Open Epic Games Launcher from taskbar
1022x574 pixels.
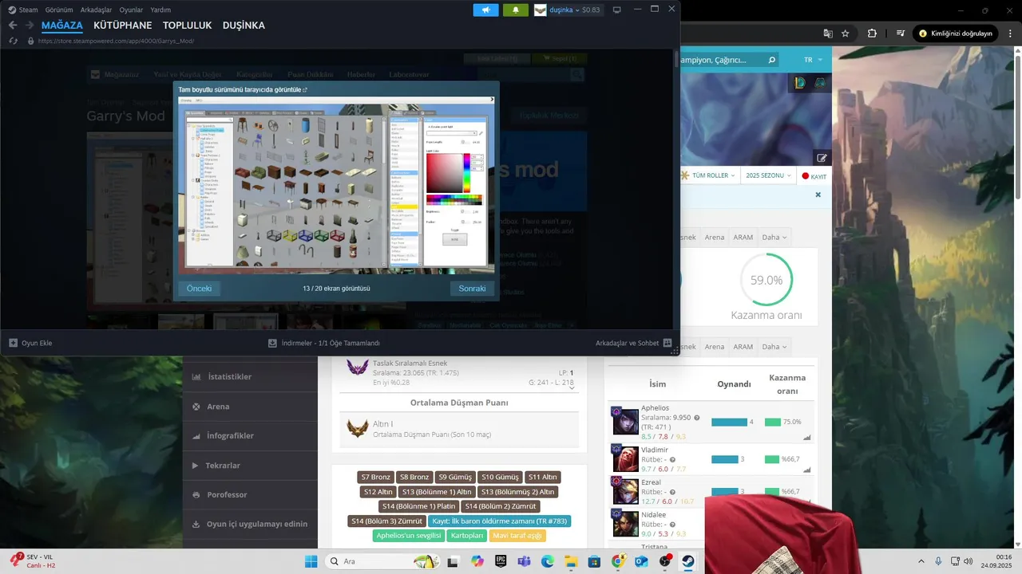[x=500, y=561]
